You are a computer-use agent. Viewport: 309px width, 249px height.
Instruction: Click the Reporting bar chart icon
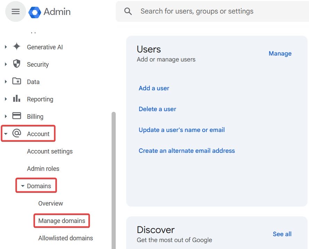click(x=17, y=99)
